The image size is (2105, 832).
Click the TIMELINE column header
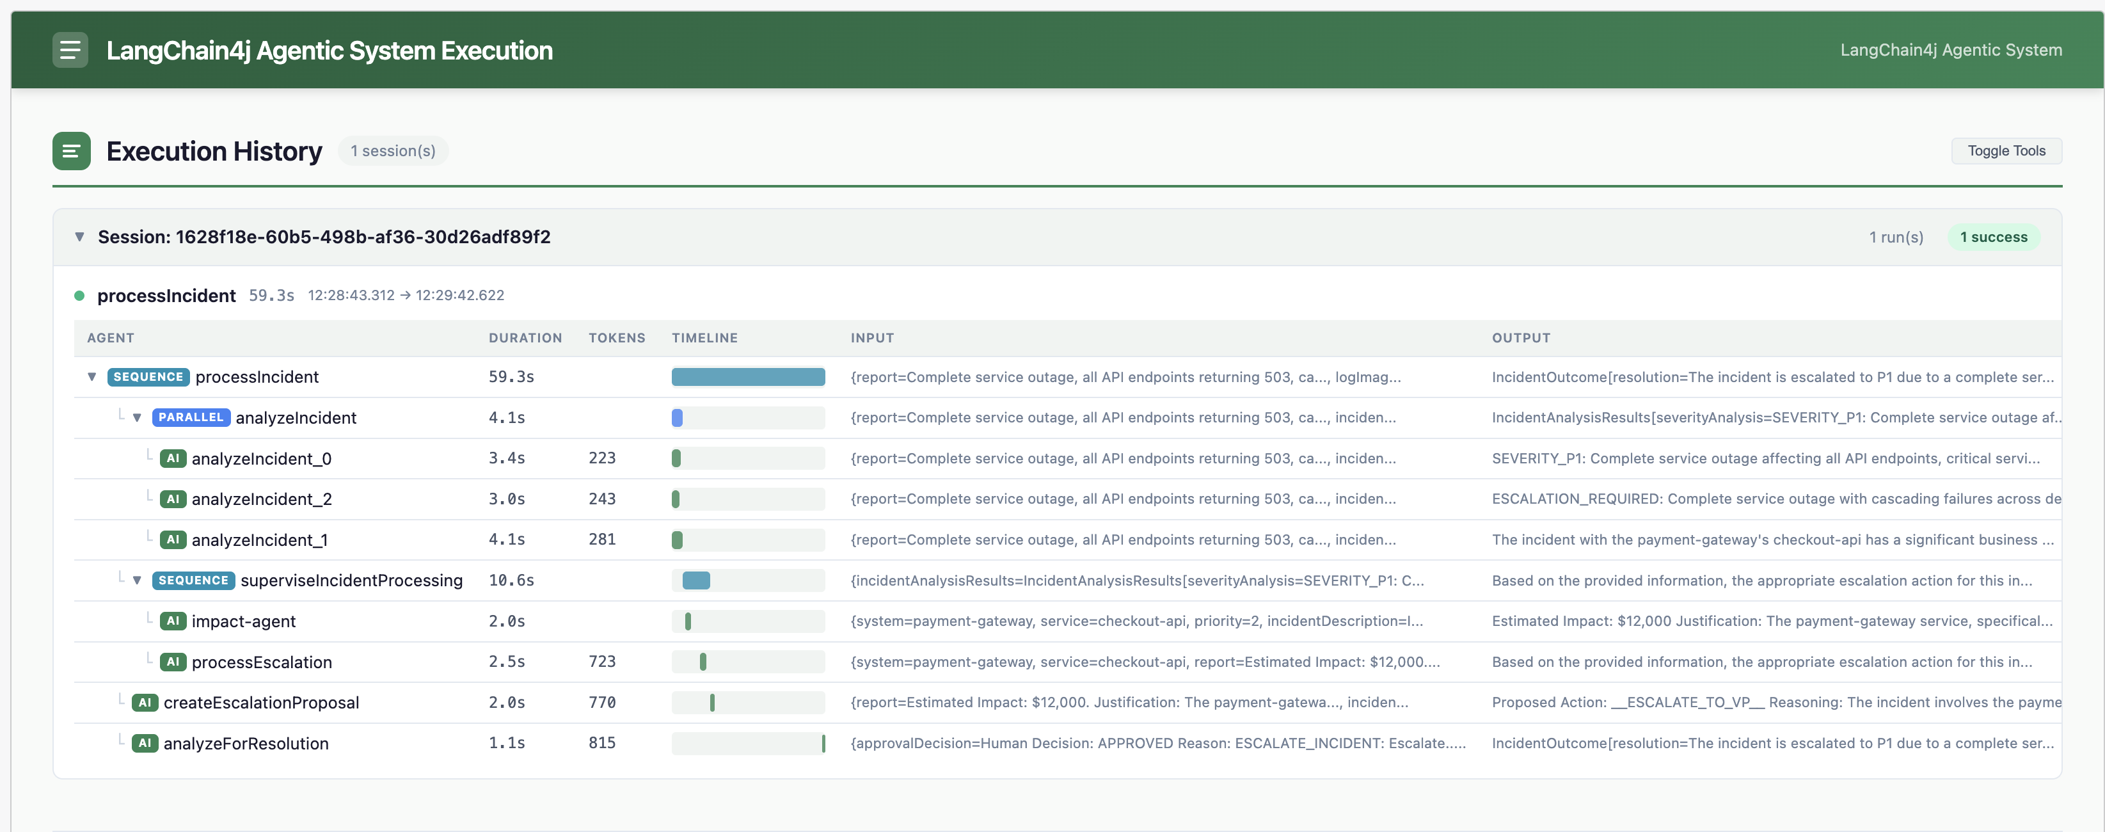[x=704, y=339]
